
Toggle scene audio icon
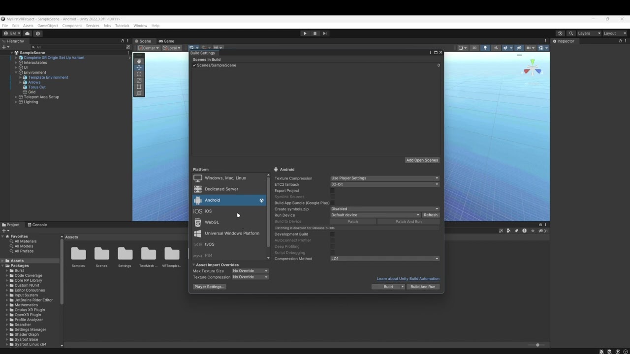click(496, 48)
